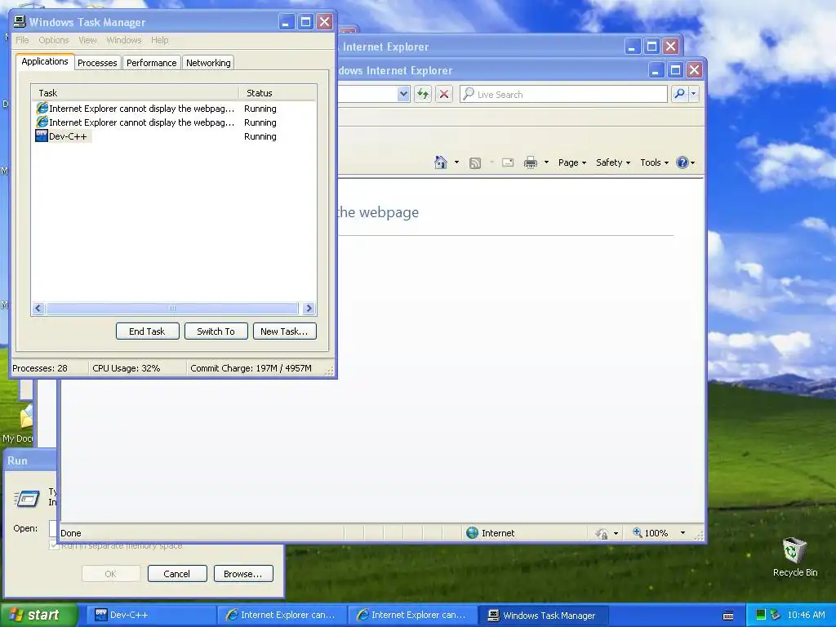836x627 pixels.
Task: Expand the Print button dropdown arrow
Action: click(546, 162)
